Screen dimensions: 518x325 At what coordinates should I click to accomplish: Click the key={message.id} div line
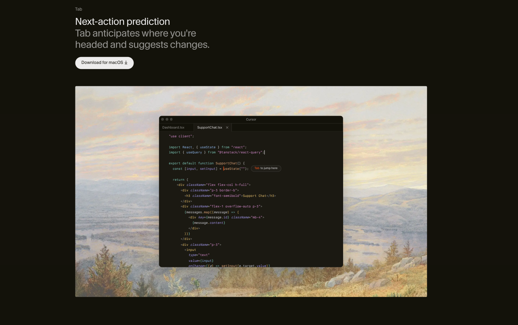(226, 217)
